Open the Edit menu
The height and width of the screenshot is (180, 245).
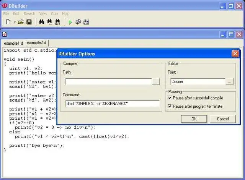coord(16,14)
